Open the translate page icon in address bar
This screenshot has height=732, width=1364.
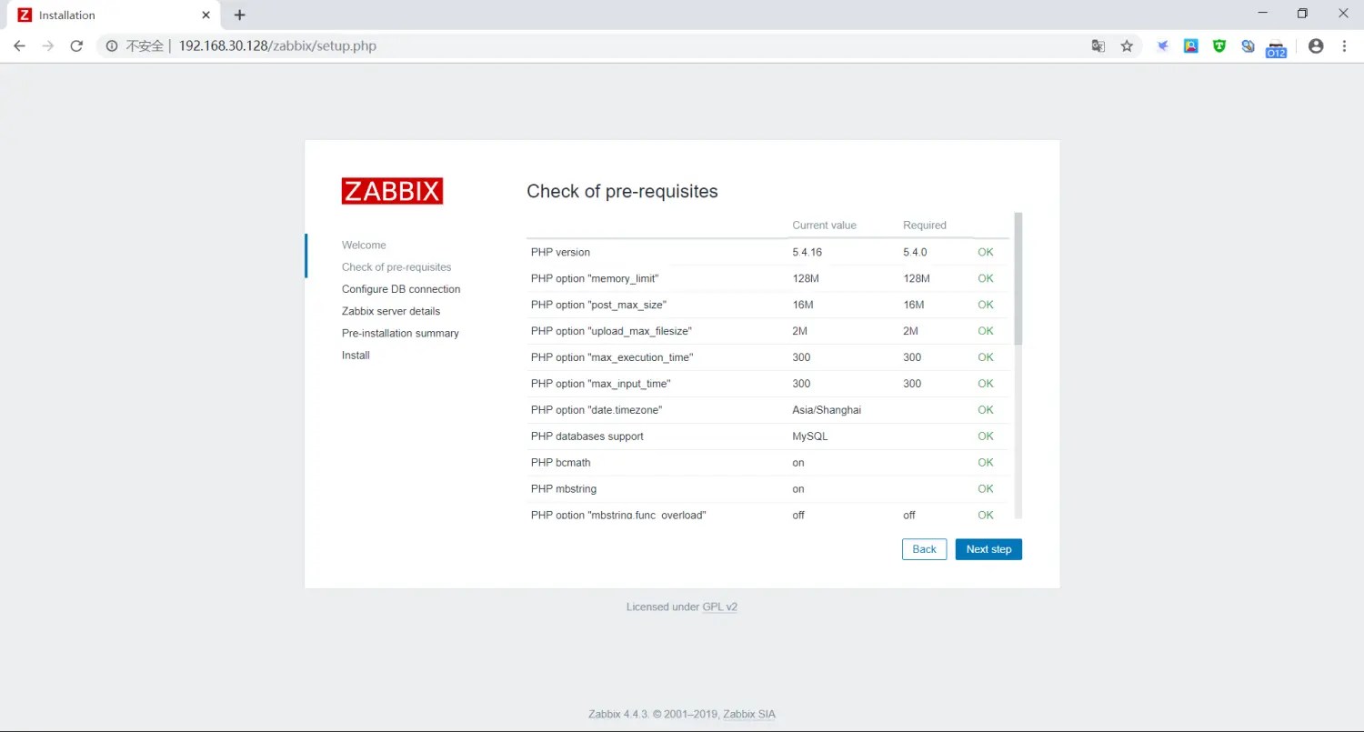[x=1098, y=45]
